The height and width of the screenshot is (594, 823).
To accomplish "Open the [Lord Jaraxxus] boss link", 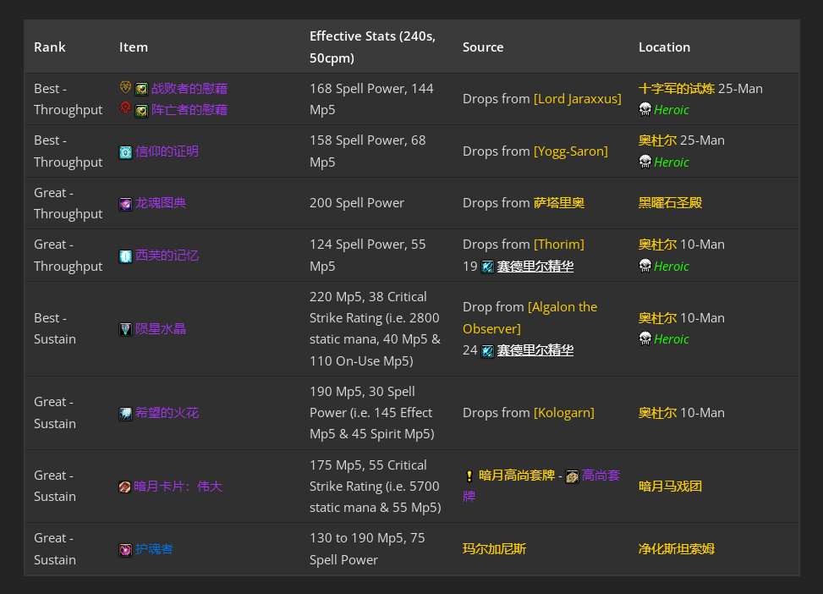I will 578,99.
